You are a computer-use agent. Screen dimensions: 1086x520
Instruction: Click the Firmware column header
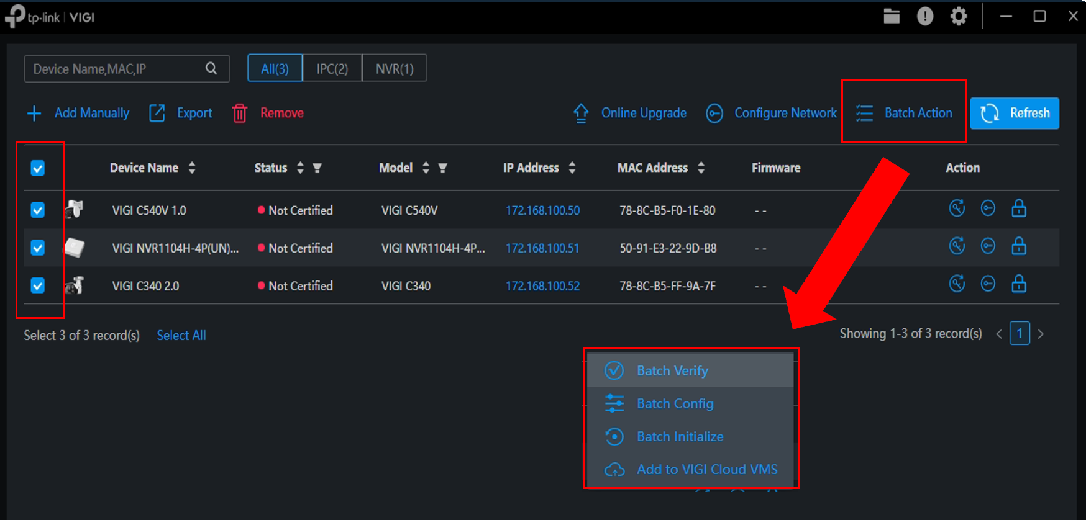coord(776,168)
